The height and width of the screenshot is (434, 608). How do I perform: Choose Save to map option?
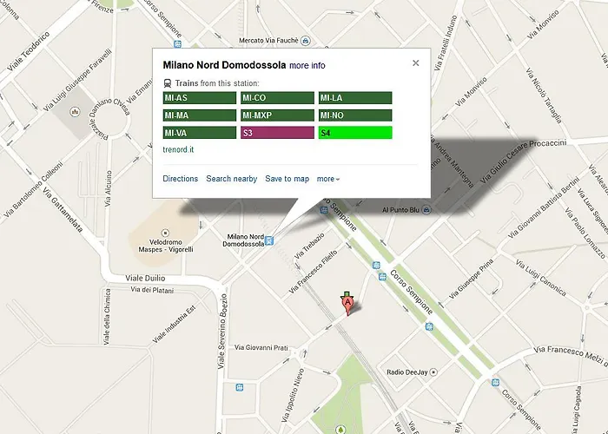coord(287,179)
